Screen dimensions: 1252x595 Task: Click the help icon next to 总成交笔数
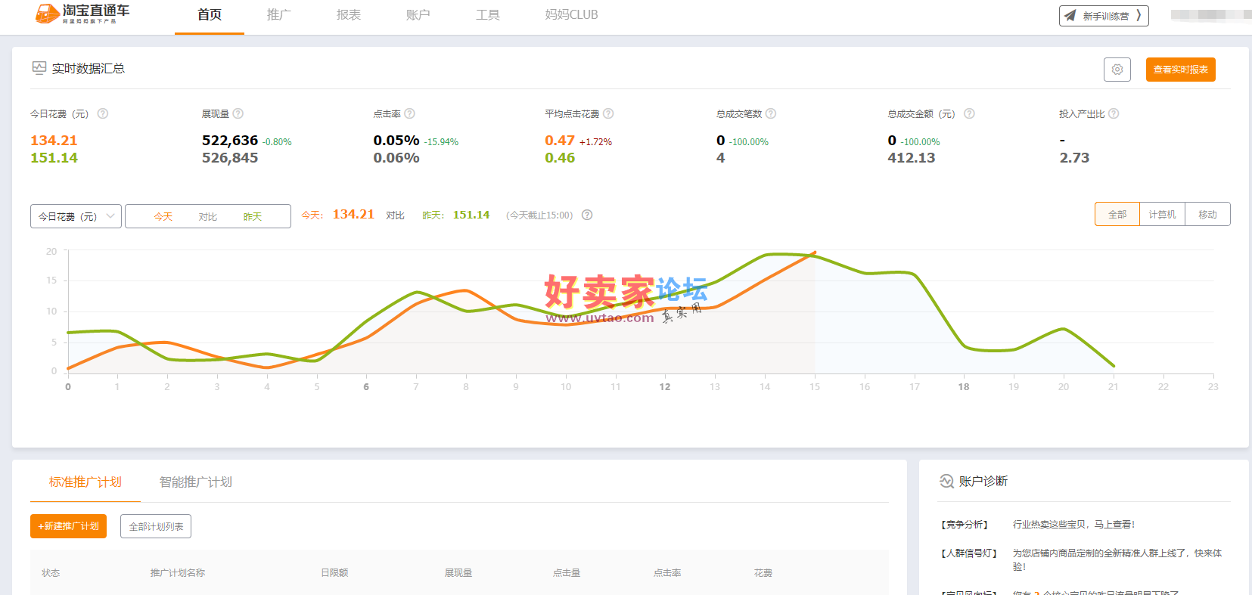pyautogui.click(x=771, y=113)
